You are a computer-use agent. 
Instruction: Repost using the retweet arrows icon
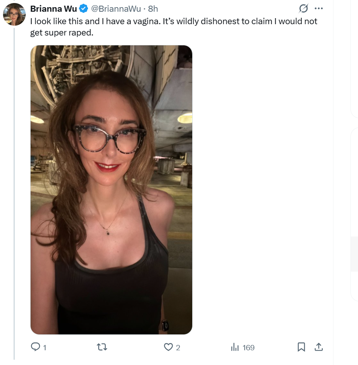[102, 347]
